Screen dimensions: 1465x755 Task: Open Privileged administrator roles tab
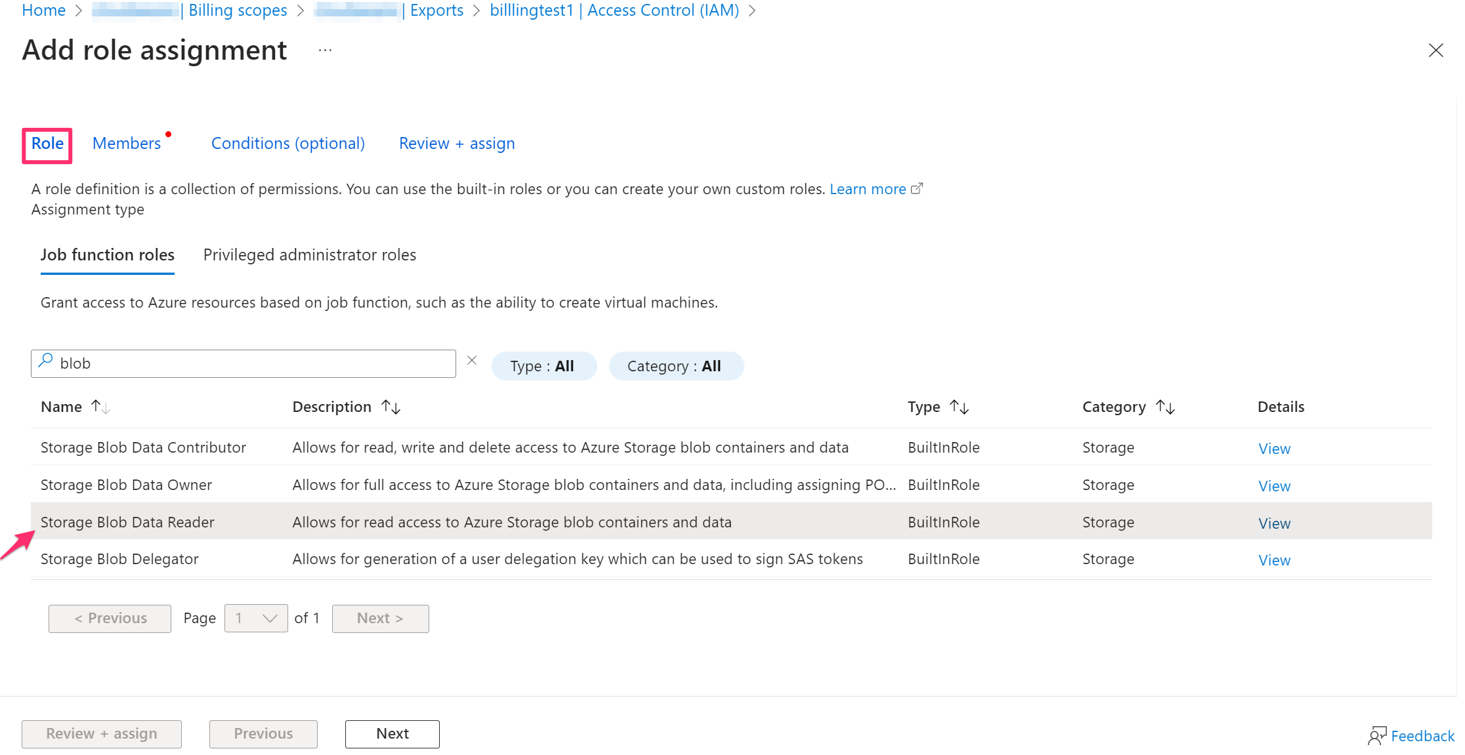(x=309, y=255)
